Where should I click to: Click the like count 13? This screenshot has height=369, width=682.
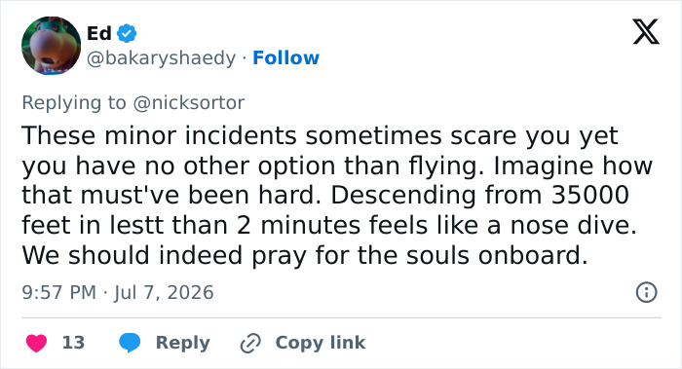pyautogui.click(x=73, y=343)
